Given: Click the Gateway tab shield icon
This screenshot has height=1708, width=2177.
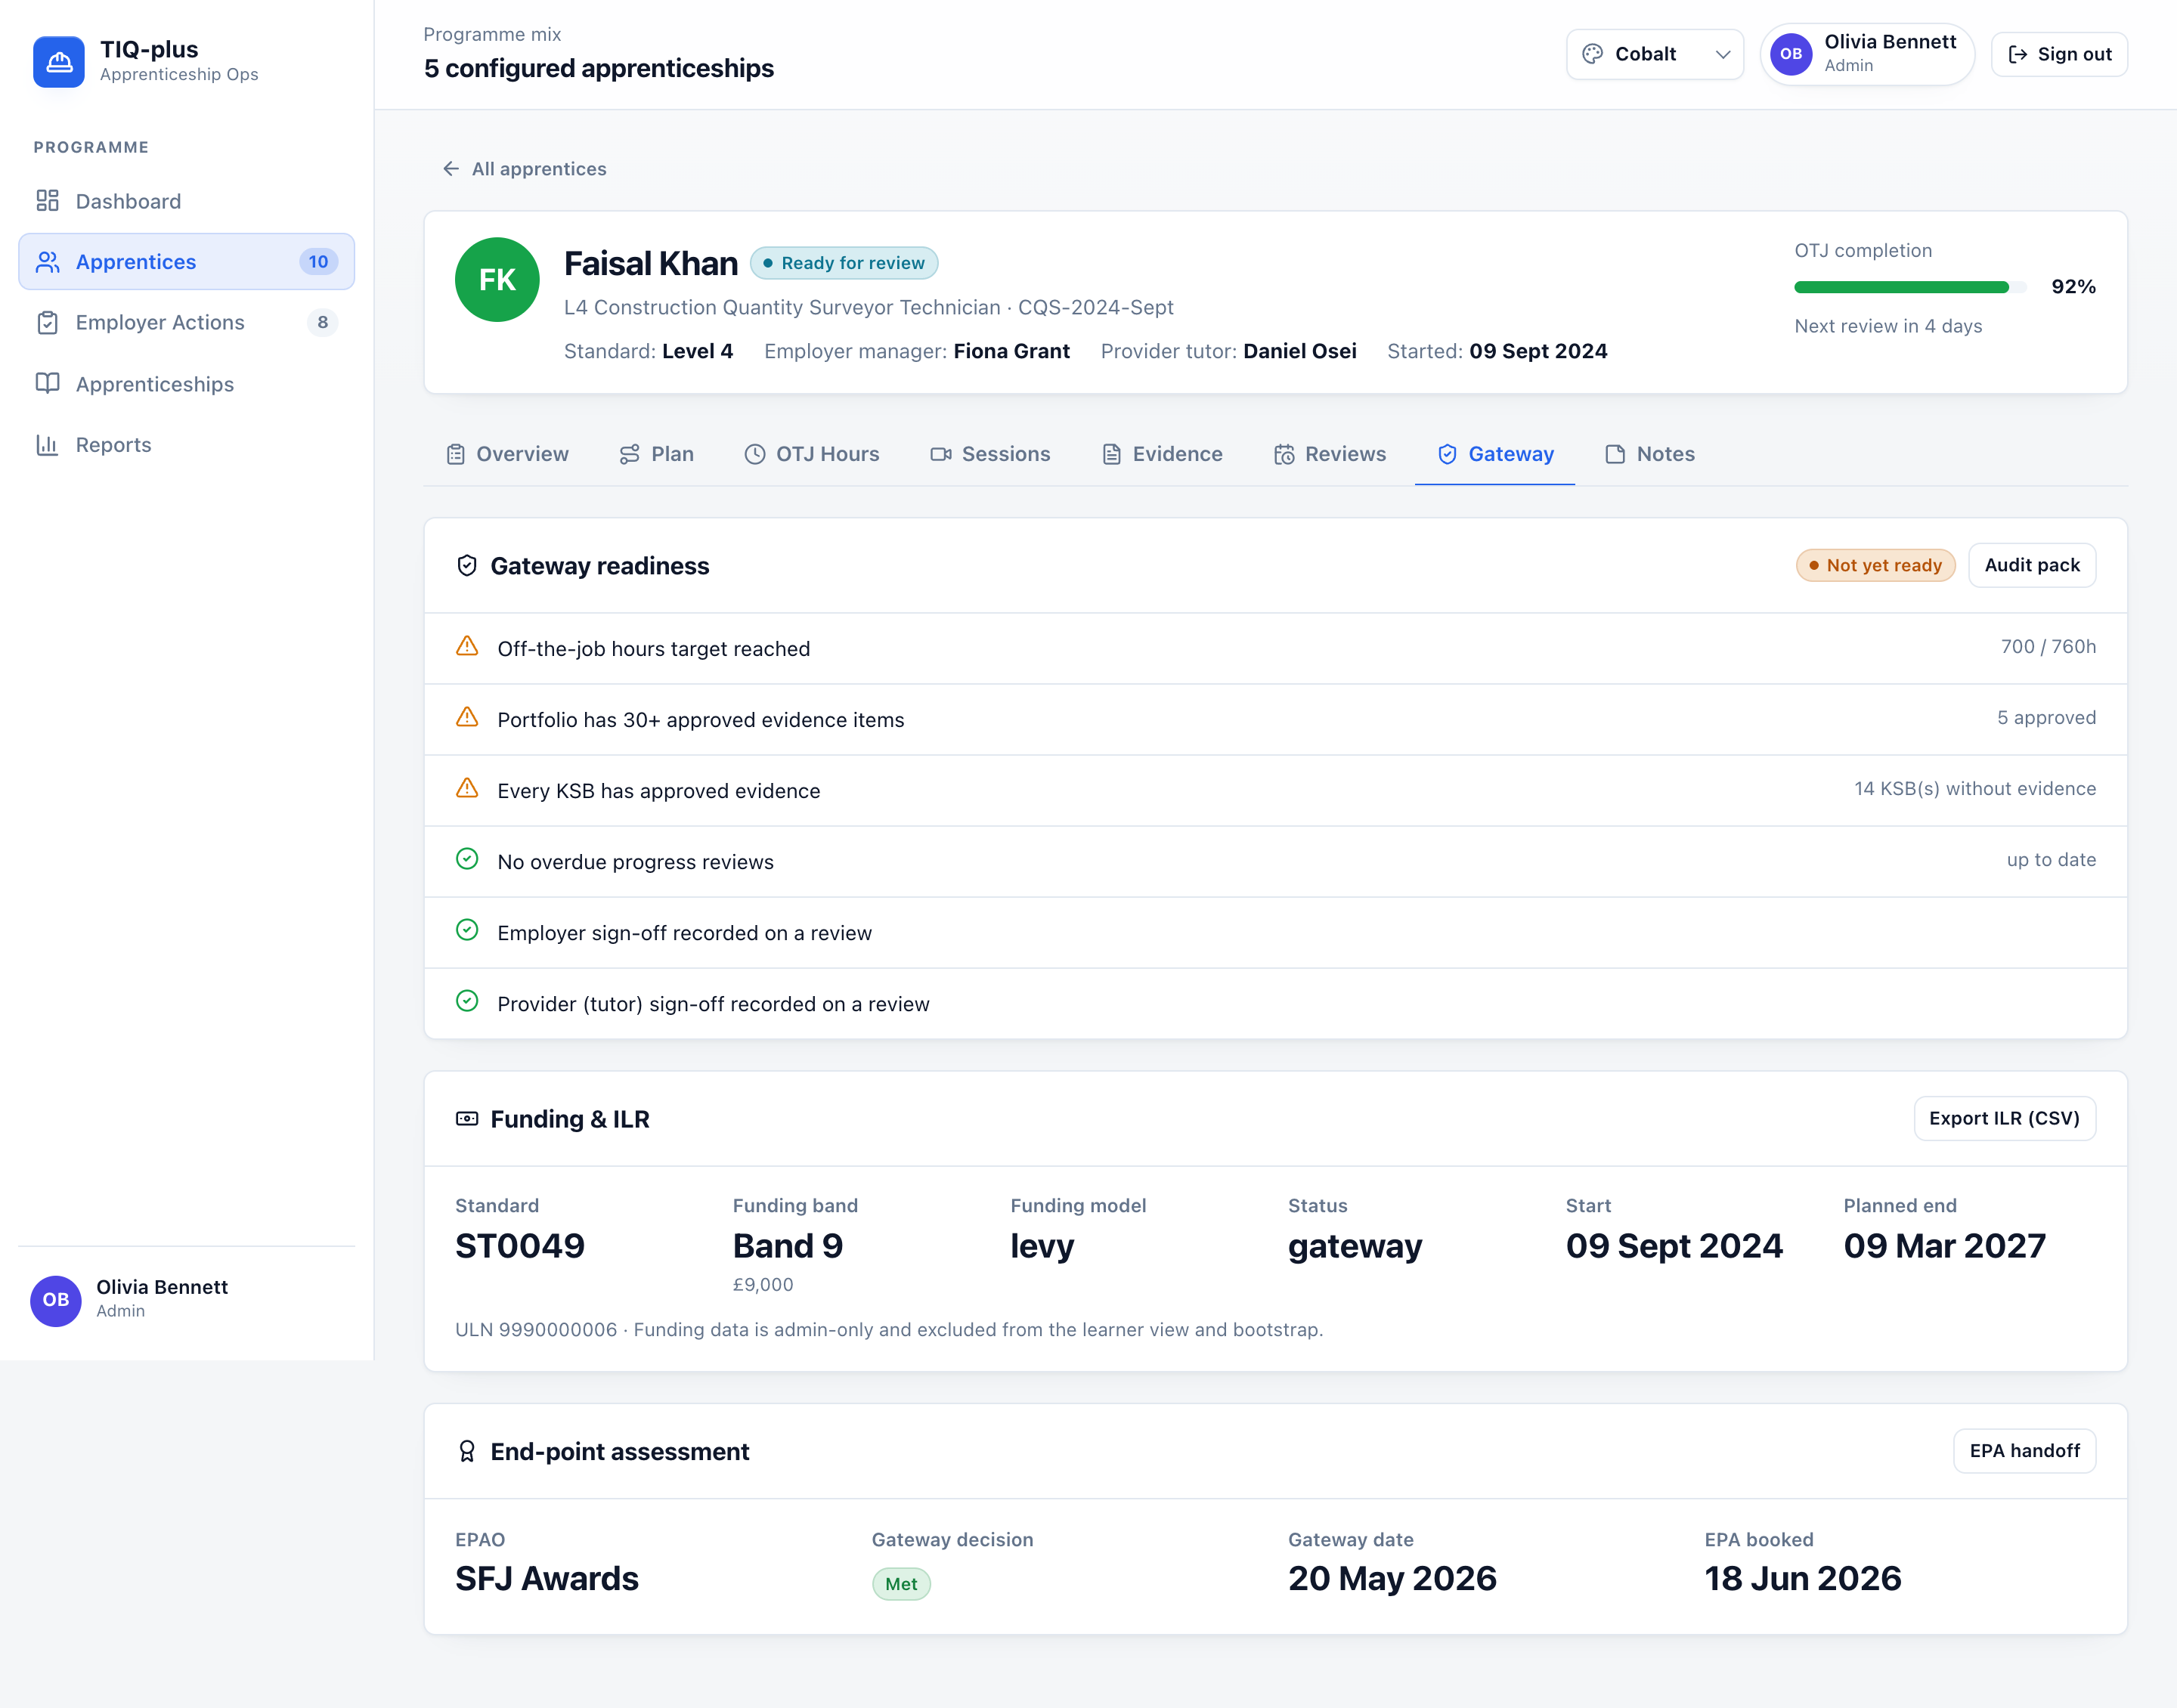Looking at the screenshot, I should click(x=1447, y=455).
